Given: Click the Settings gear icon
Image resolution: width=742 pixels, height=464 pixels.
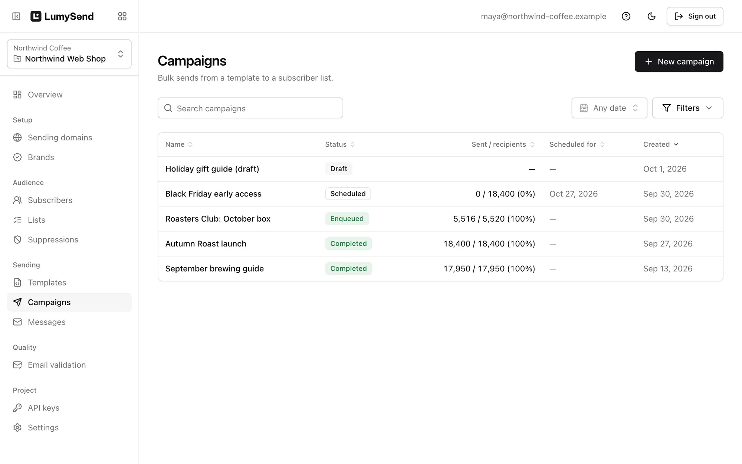Looking at the screenshot, I should pyautogui.click(x=17, y=427).
